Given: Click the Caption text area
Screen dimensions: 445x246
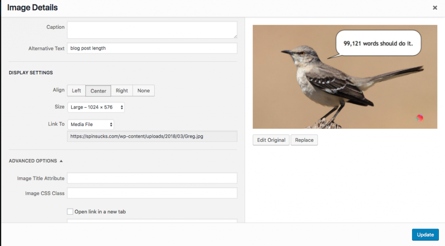Looking at the screenshot, I should [x=152, y=30].
